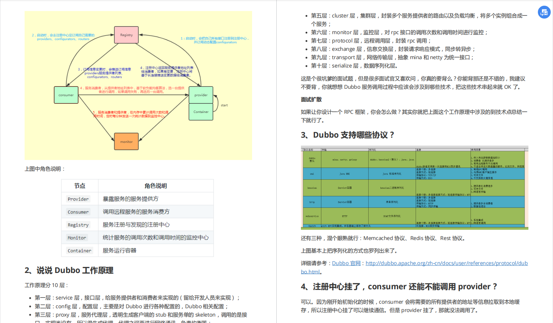Select the consumer box in the diagram
The width and height of the screenshot is (553, 323).
(x=66, y=95)
